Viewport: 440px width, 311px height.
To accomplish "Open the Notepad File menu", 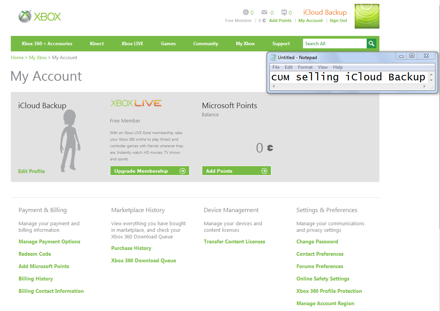I will pos(276,67).
